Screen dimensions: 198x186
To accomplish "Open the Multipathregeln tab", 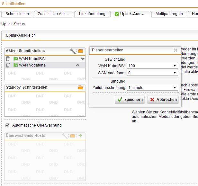I will tap(169, 14).
